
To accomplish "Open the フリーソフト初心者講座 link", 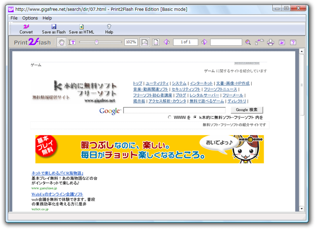I will point(153,95).
